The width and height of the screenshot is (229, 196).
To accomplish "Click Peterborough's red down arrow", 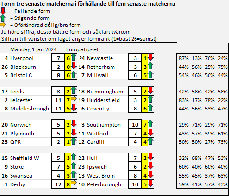I will [151, 184].
